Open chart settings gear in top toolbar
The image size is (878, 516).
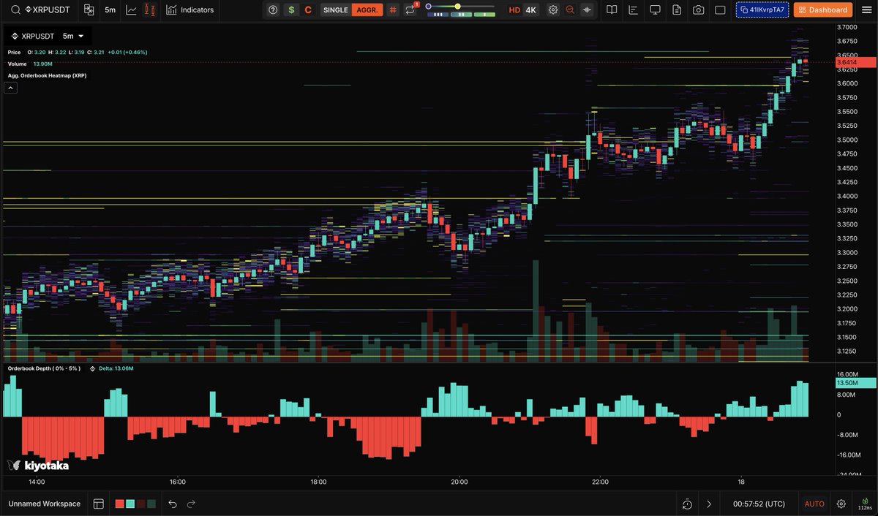pyautogui.click(x=553, y=10)
